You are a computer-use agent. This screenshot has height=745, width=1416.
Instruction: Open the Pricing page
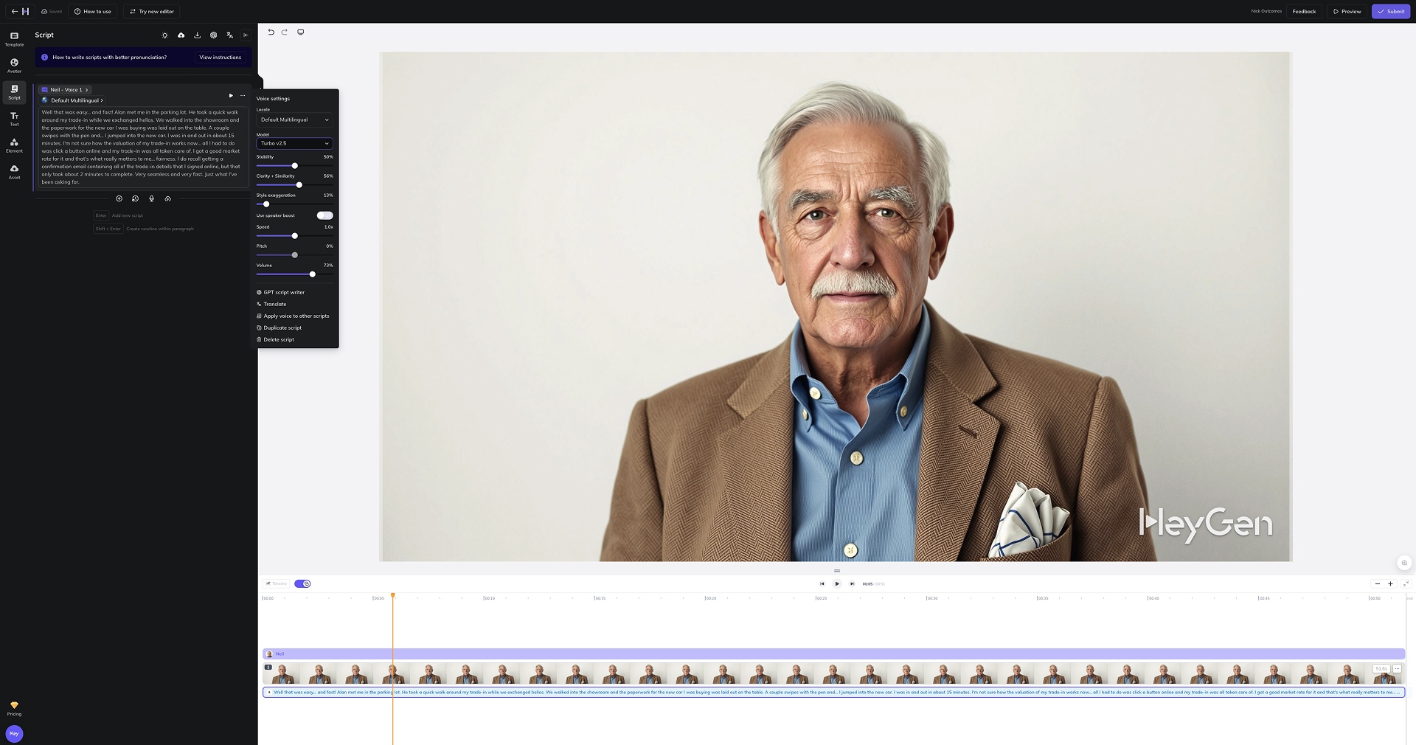click(14, 708)
